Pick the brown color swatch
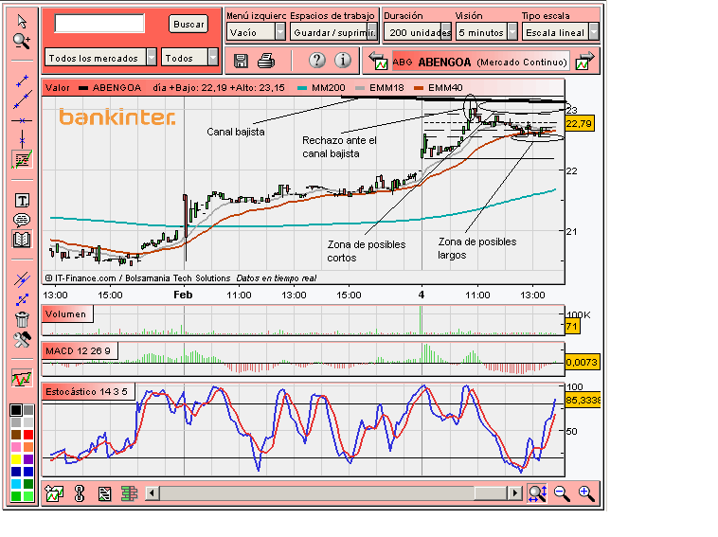The width and height of the screenshot is (718, 537). pyautogui.click(x=16, y=434)
